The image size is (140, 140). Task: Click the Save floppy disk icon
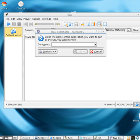tap(76, 24)
